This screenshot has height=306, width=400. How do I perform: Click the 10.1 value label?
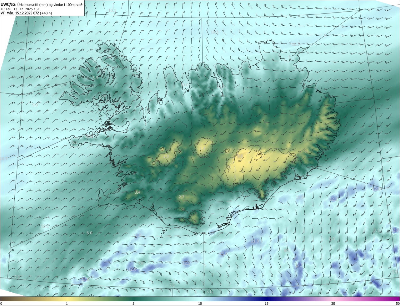pyautogui.click(x=112, y=11)
